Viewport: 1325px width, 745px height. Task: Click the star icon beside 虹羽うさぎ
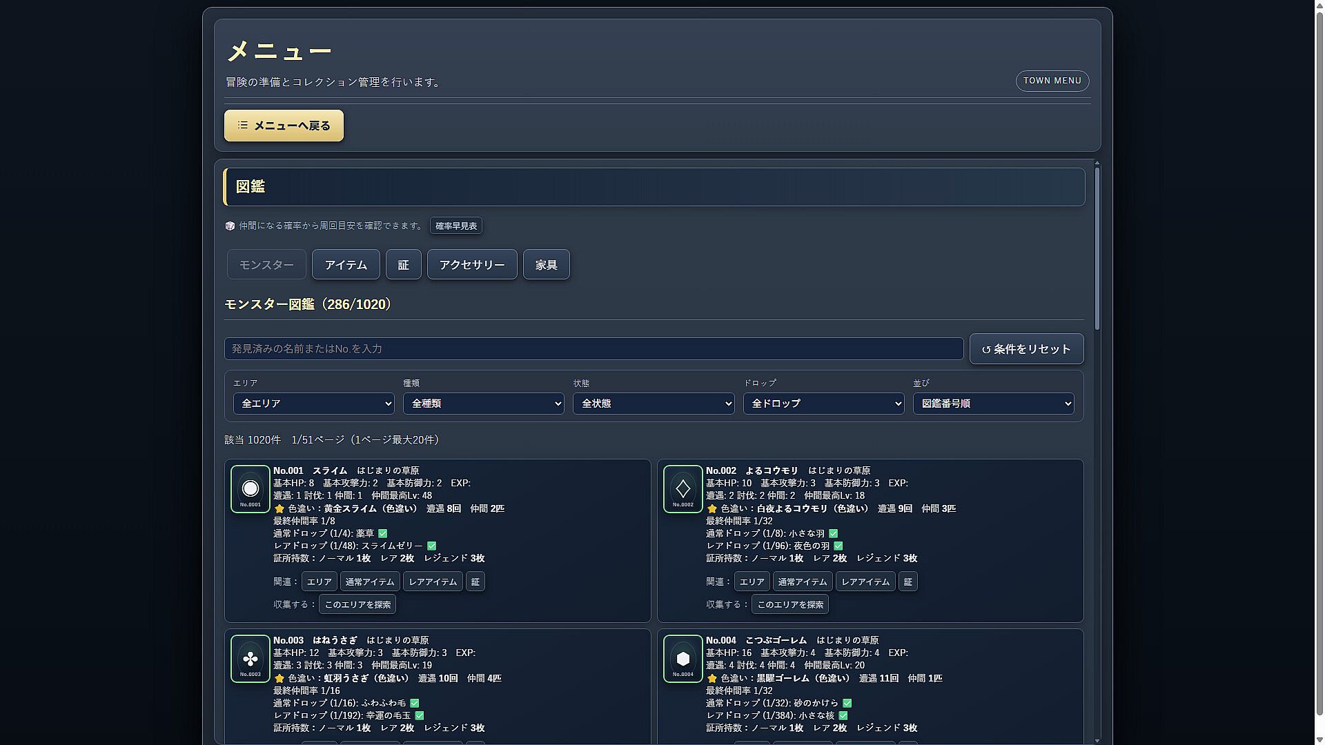(279, 678)
